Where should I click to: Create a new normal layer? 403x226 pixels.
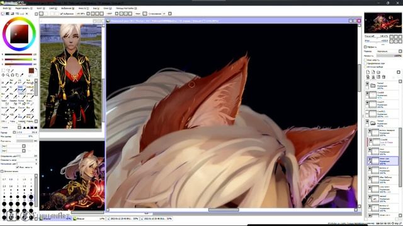point(368,72)
